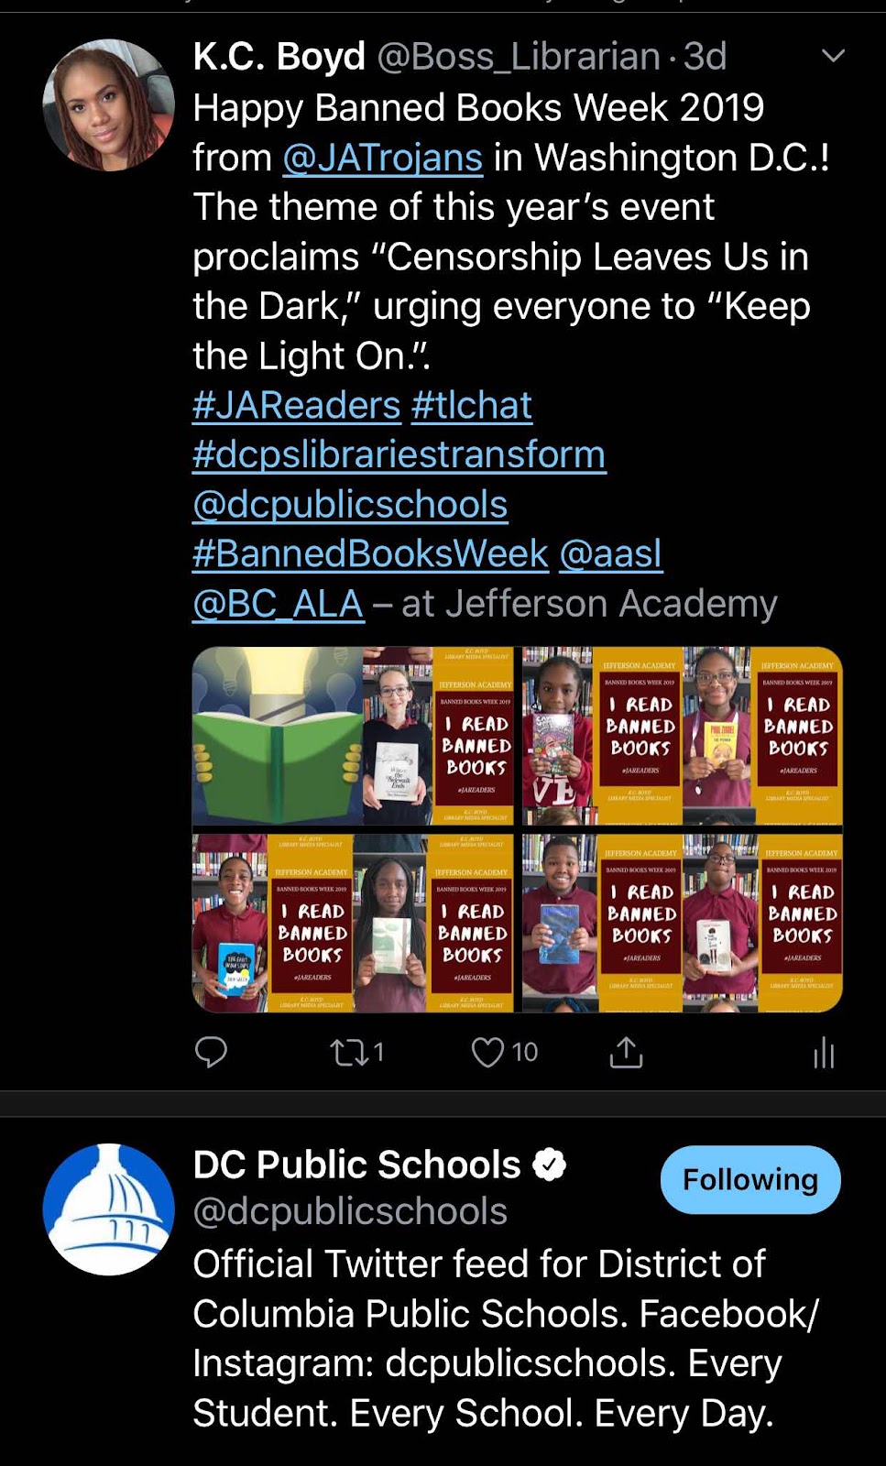Open the #dcpslibrariestransform hashtag
The image size is (886, 1466).
pos(399,454)
